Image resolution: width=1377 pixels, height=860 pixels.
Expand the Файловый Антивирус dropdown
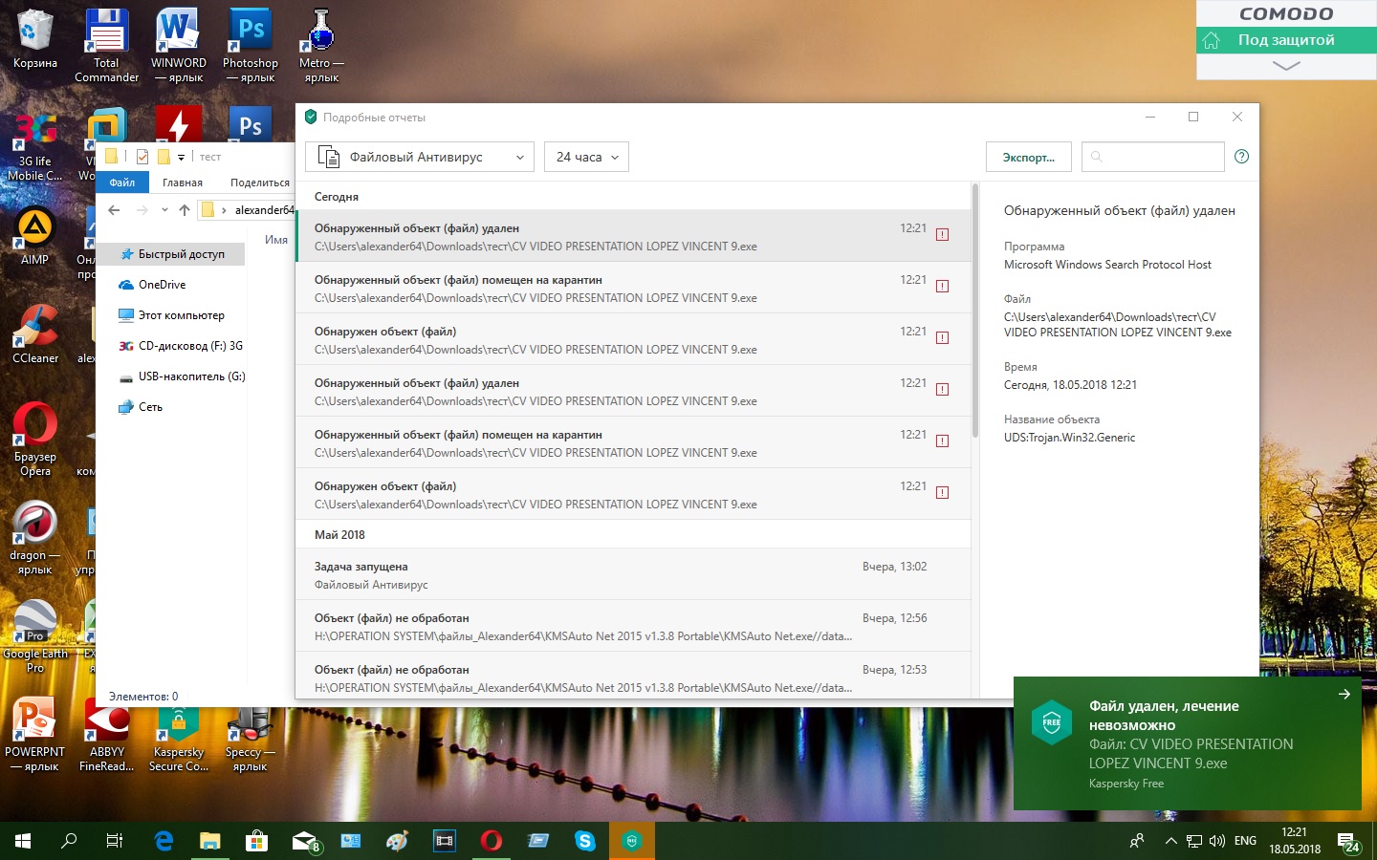coord(420,157)
